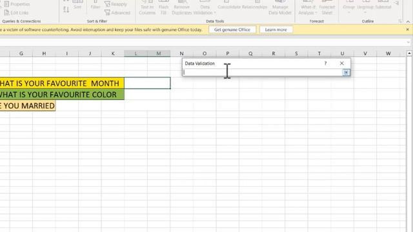The height and width of the screenshot is (232, 413).
Task: Click the Get genuine Office button
Action: click(232, 30)
